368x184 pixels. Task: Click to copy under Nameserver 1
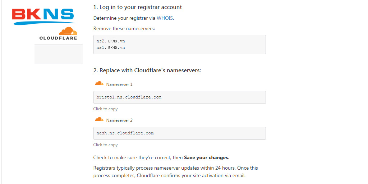click(x=105, y=109)
